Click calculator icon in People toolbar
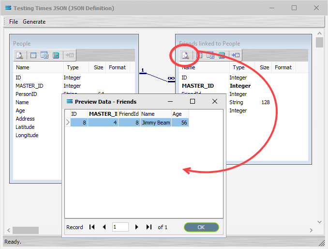The image size is (328, 249). click(56, 55)
